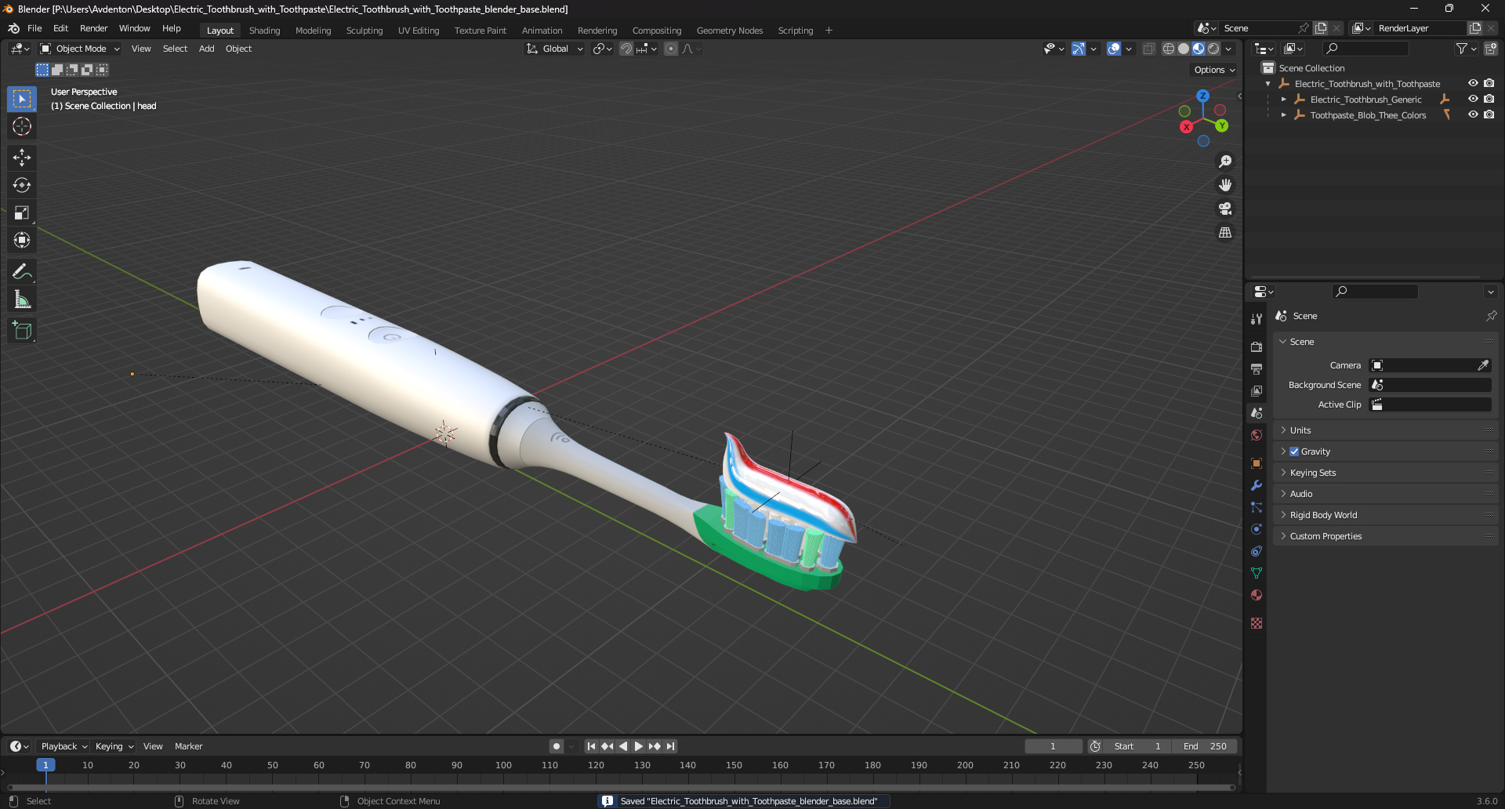Switch to the Geometry Nodes workspace tab
This screenshot has height=809, width=1505.
(x=729, y=31)
